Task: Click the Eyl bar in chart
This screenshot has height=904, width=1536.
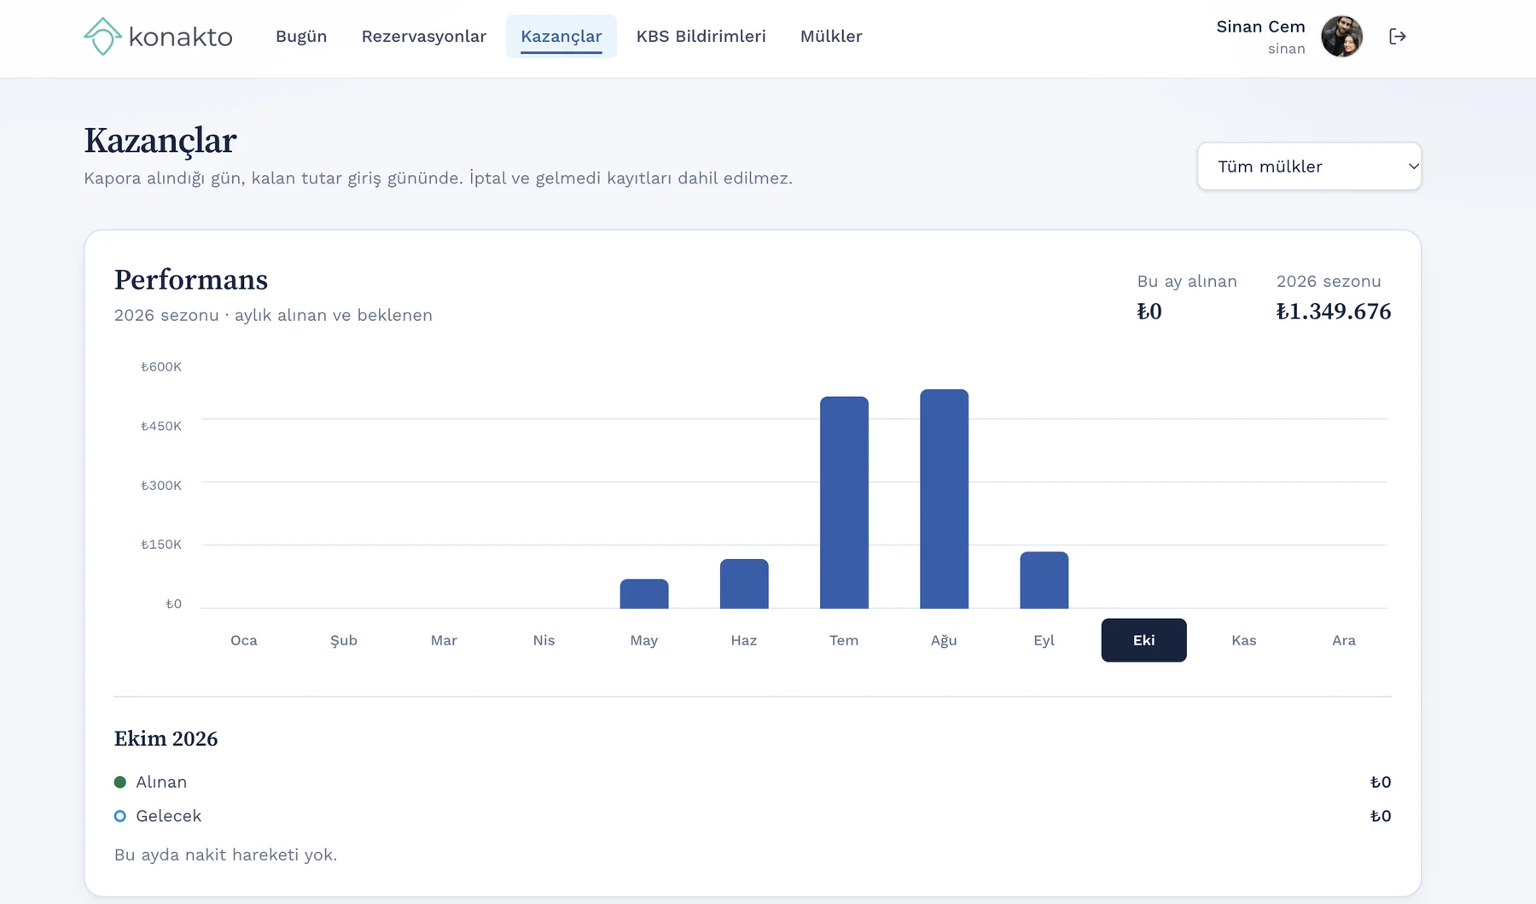Action: coord(1044,580)
